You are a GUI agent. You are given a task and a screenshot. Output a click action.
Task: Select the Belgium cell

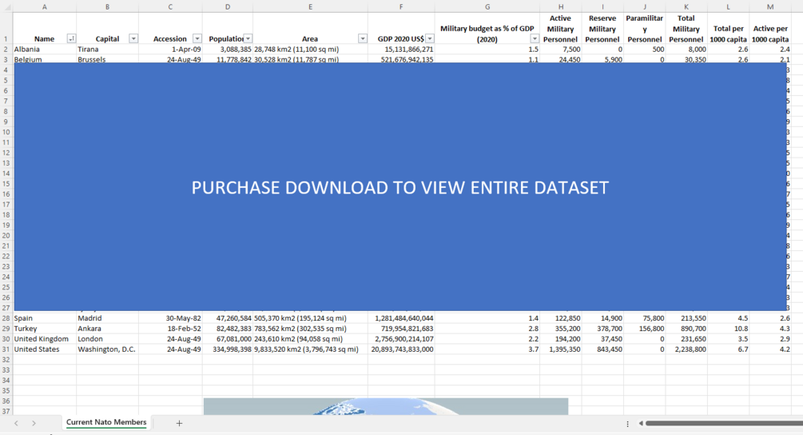45,59
